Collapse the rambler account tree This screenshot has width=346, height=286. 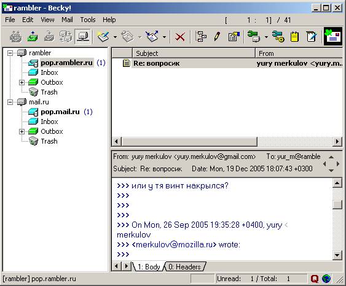pyautogui.click(x=10, y=53)
